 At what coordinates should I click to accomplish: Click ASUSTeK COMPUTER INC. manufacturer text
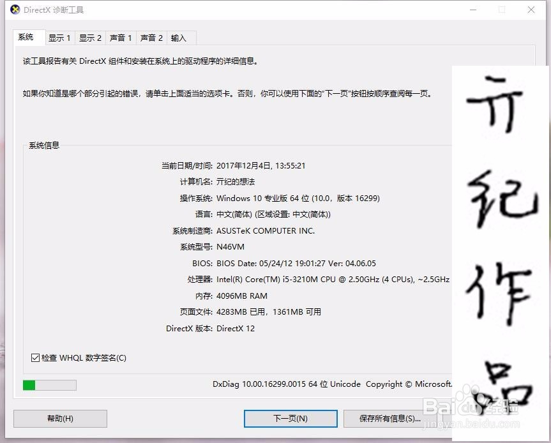(266, 231)
